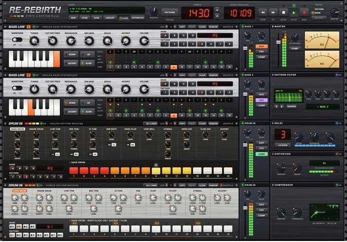Click the Cow Bell Level knob on Drum 08
This screenshot has width=347, height=242.
click(149, 134)
